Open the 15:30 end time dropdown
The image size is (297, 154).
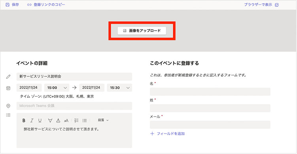coord(119,87)
